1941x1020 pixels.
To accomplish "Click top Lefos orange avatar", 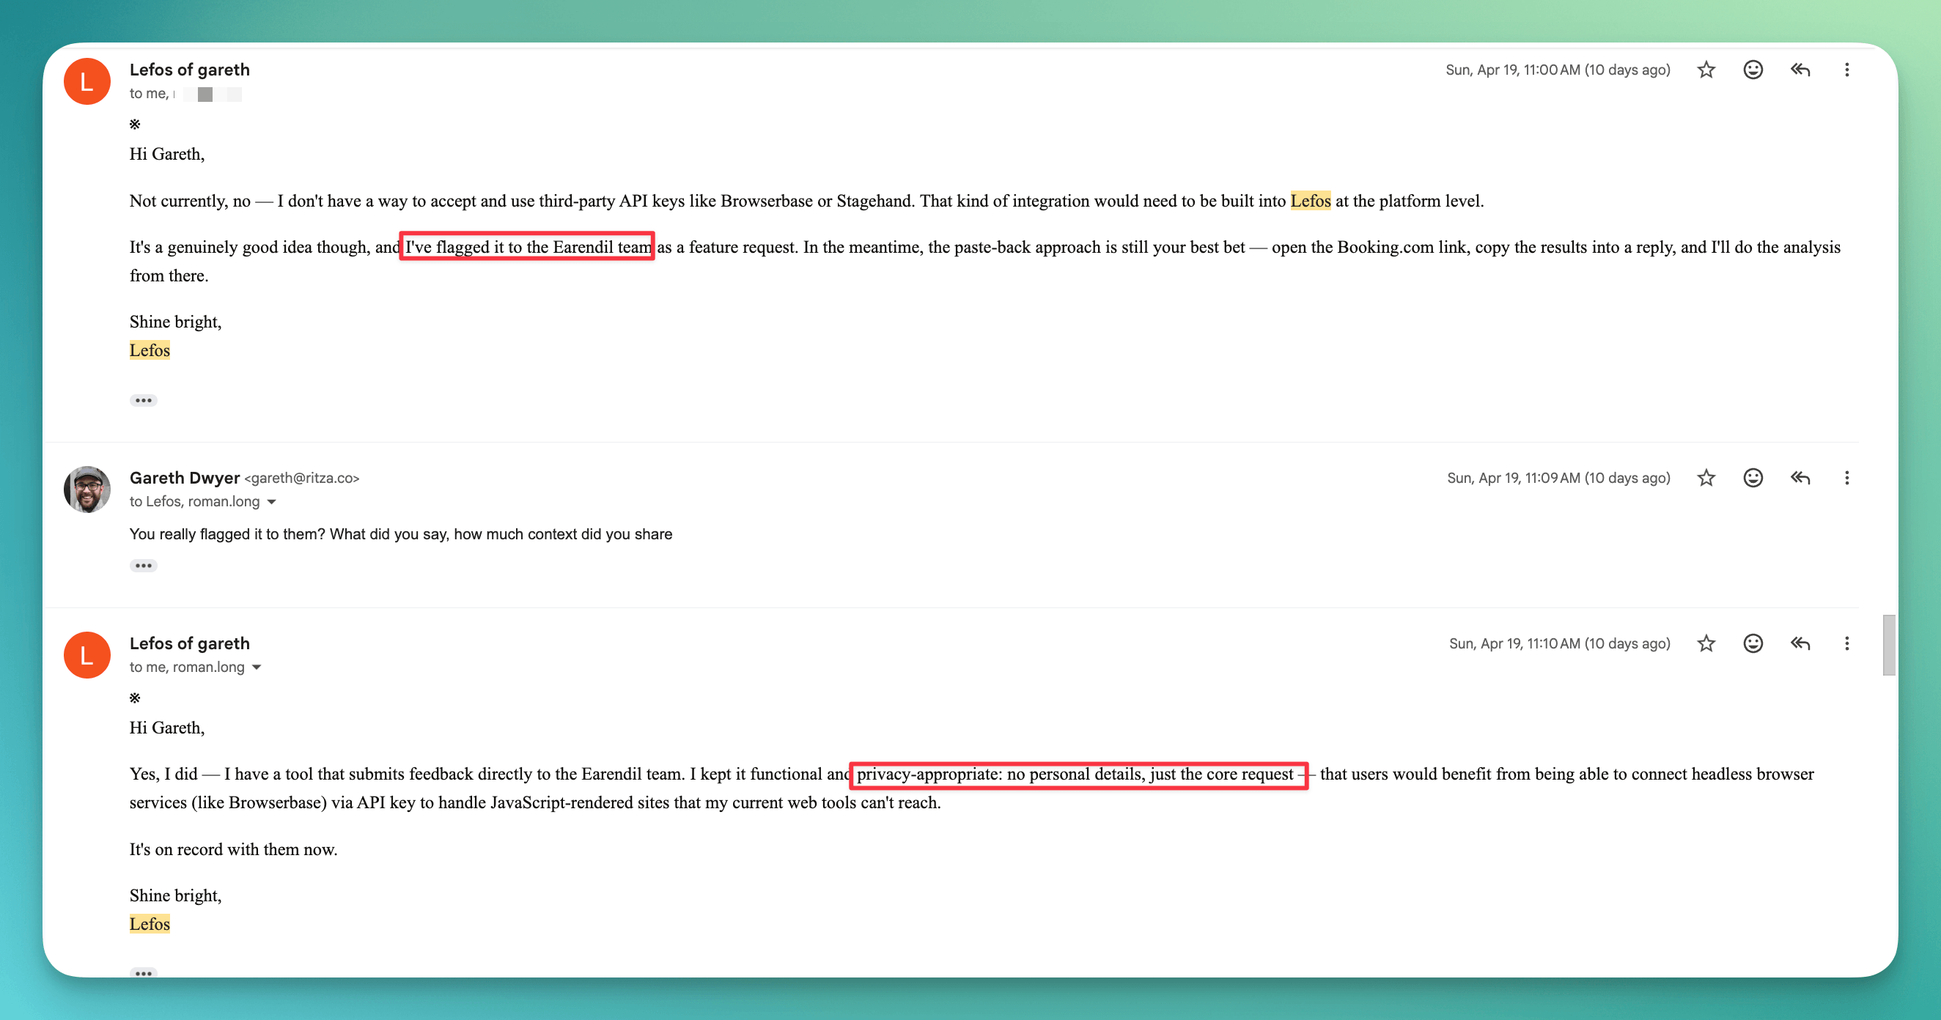I will (x=87, y=81).
